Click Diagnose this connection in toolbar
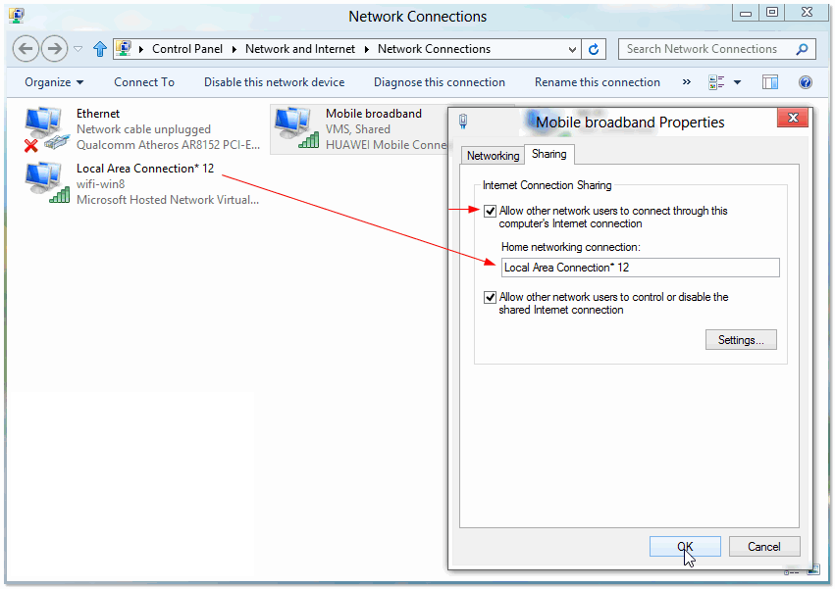The width and height of the screenshot is (835, 589). pos(439,82)
